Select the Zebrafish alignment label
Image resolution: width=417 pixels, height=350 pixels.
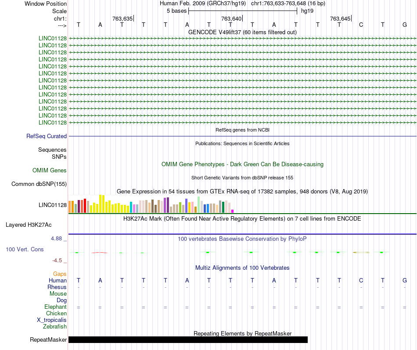point(55,326)
